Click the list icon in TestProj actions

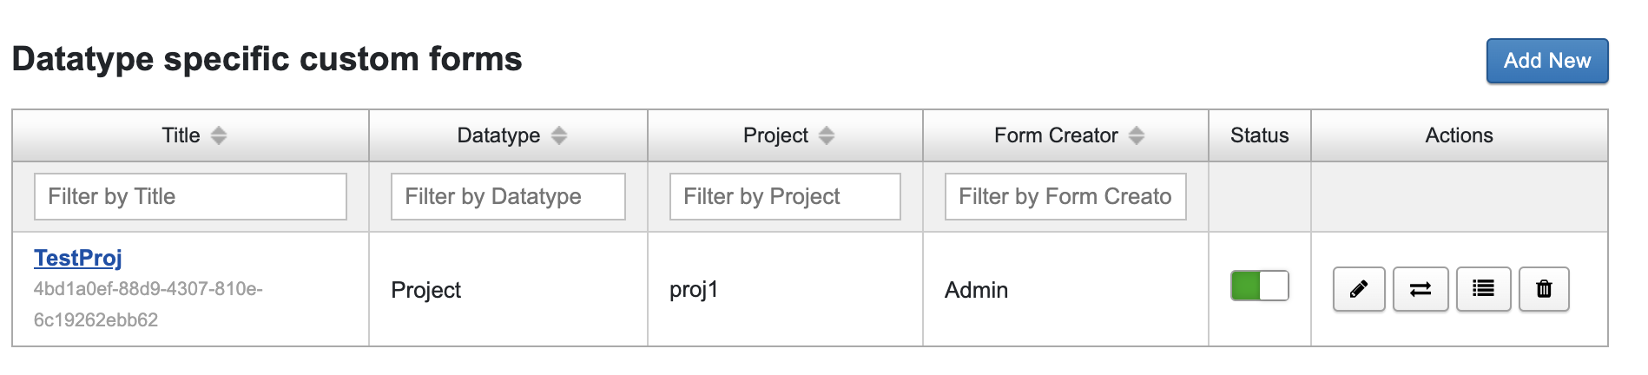coord(1483,289)
